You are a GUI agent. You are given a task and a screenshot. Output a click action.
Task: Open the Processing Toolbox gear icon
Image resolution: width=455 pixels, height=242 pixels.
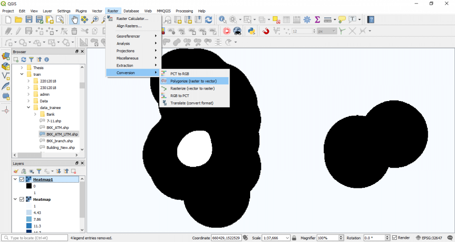(x=307, y=20)
